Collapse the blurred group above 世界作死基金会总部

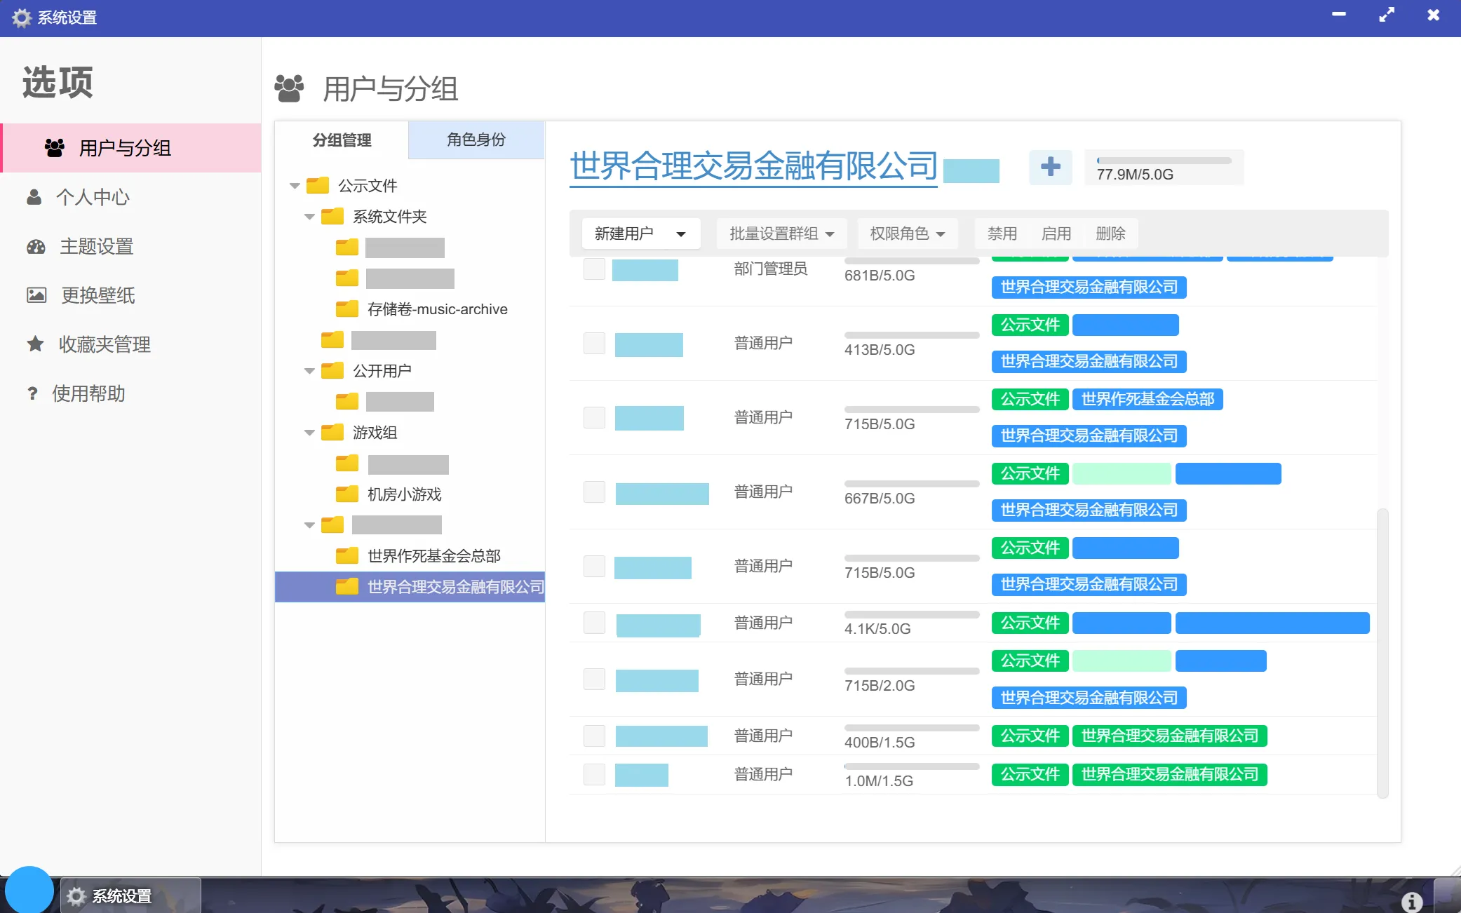pyautogui.click(x=309, y=525)
